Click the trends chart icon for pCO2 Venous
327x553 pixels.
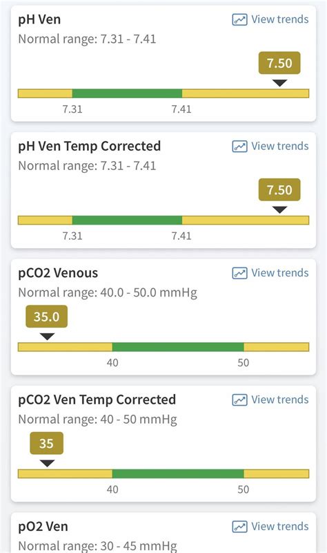[239, 272]
